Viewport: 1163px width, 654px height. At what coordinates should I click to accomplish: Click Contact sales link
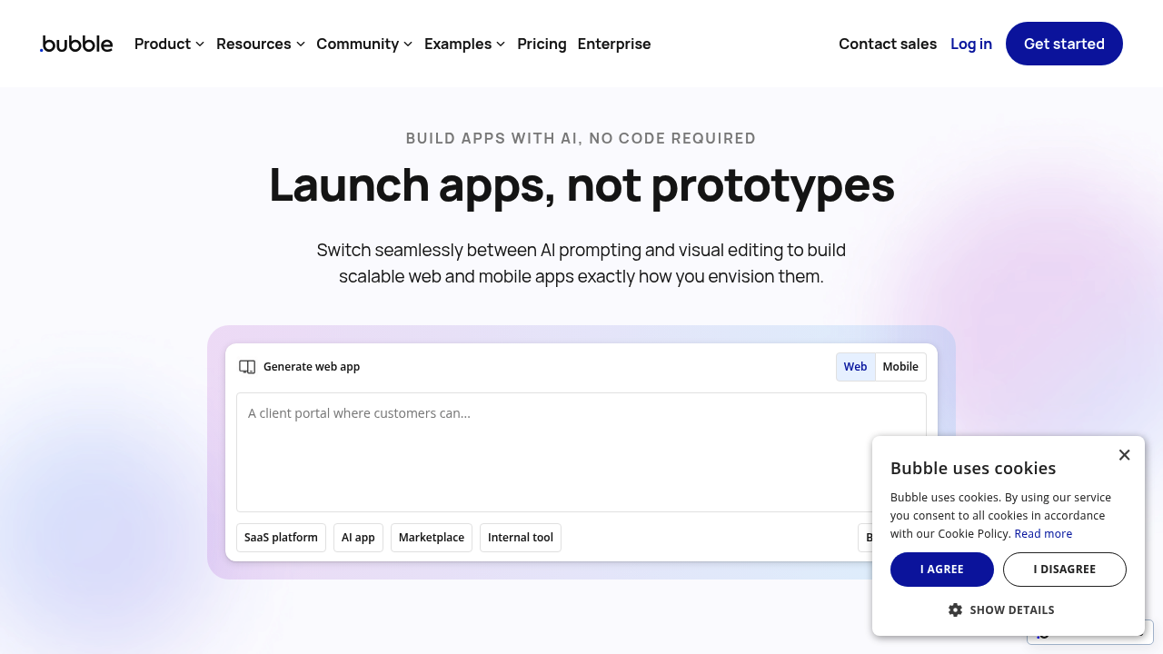[x=888, y=44]
